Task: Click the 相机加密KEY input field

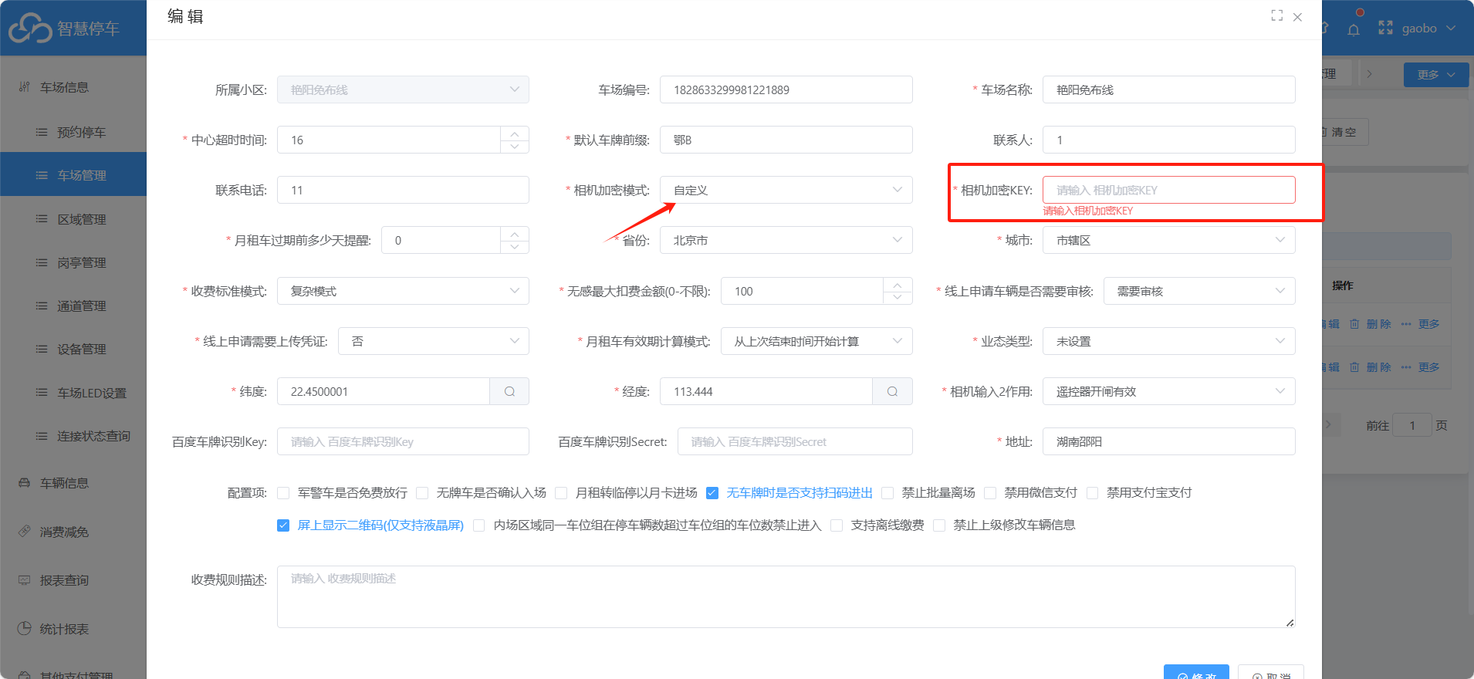Action: click(x=1168, y=190)
